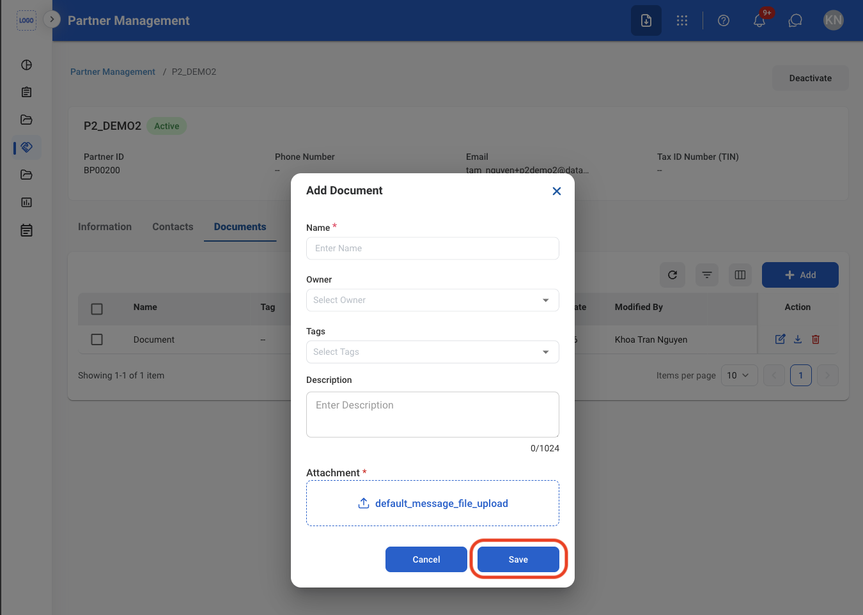
Task: Open the help question mark icon
Action: click(724, 20)
